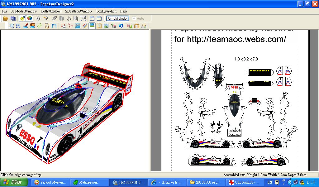319x187 pixels.
Task: Toggle the green-blue edit flaps tool
Action: tap(92, 26)
